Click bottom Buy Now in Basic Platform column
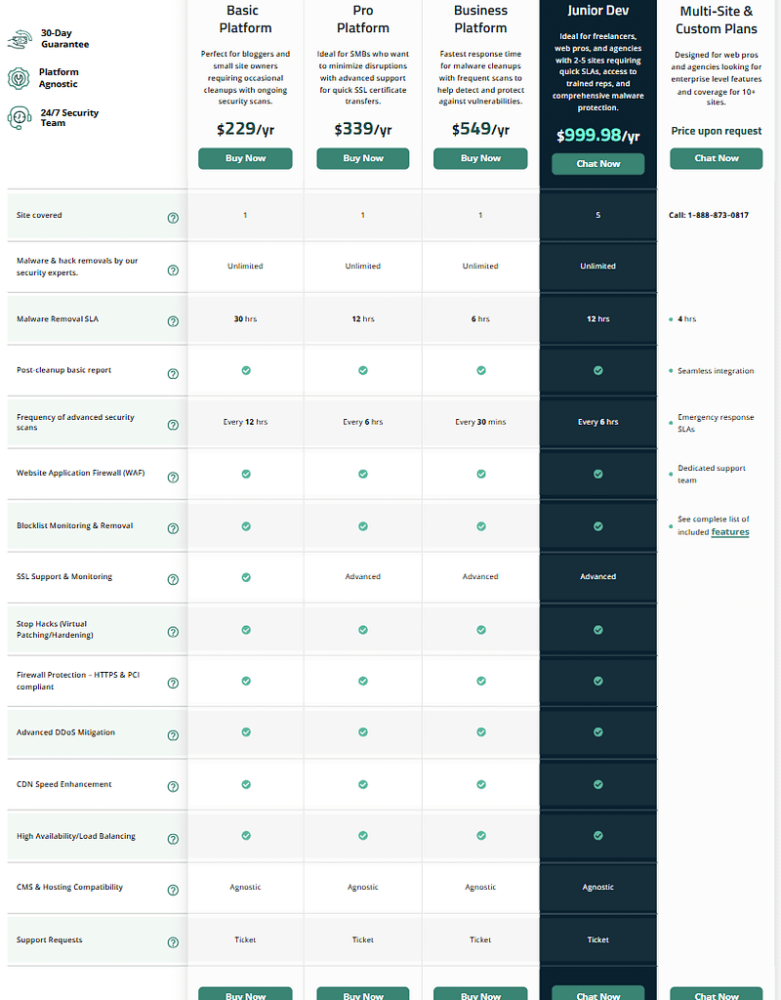 [x=245, y=993]
